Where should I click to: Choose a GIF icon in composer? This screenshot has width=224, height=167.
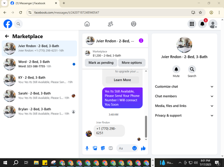click(x=111, y=148)
